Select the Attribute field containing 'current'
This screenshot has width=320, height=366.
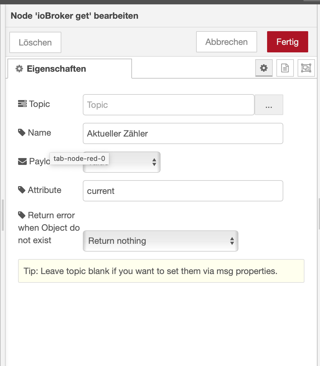pyautogui.click(x=183, y=191)
